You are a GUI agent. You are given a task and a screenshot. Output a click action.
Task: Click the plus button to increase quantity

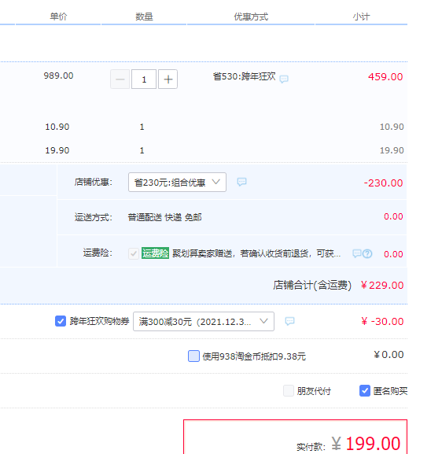(168, 79)
